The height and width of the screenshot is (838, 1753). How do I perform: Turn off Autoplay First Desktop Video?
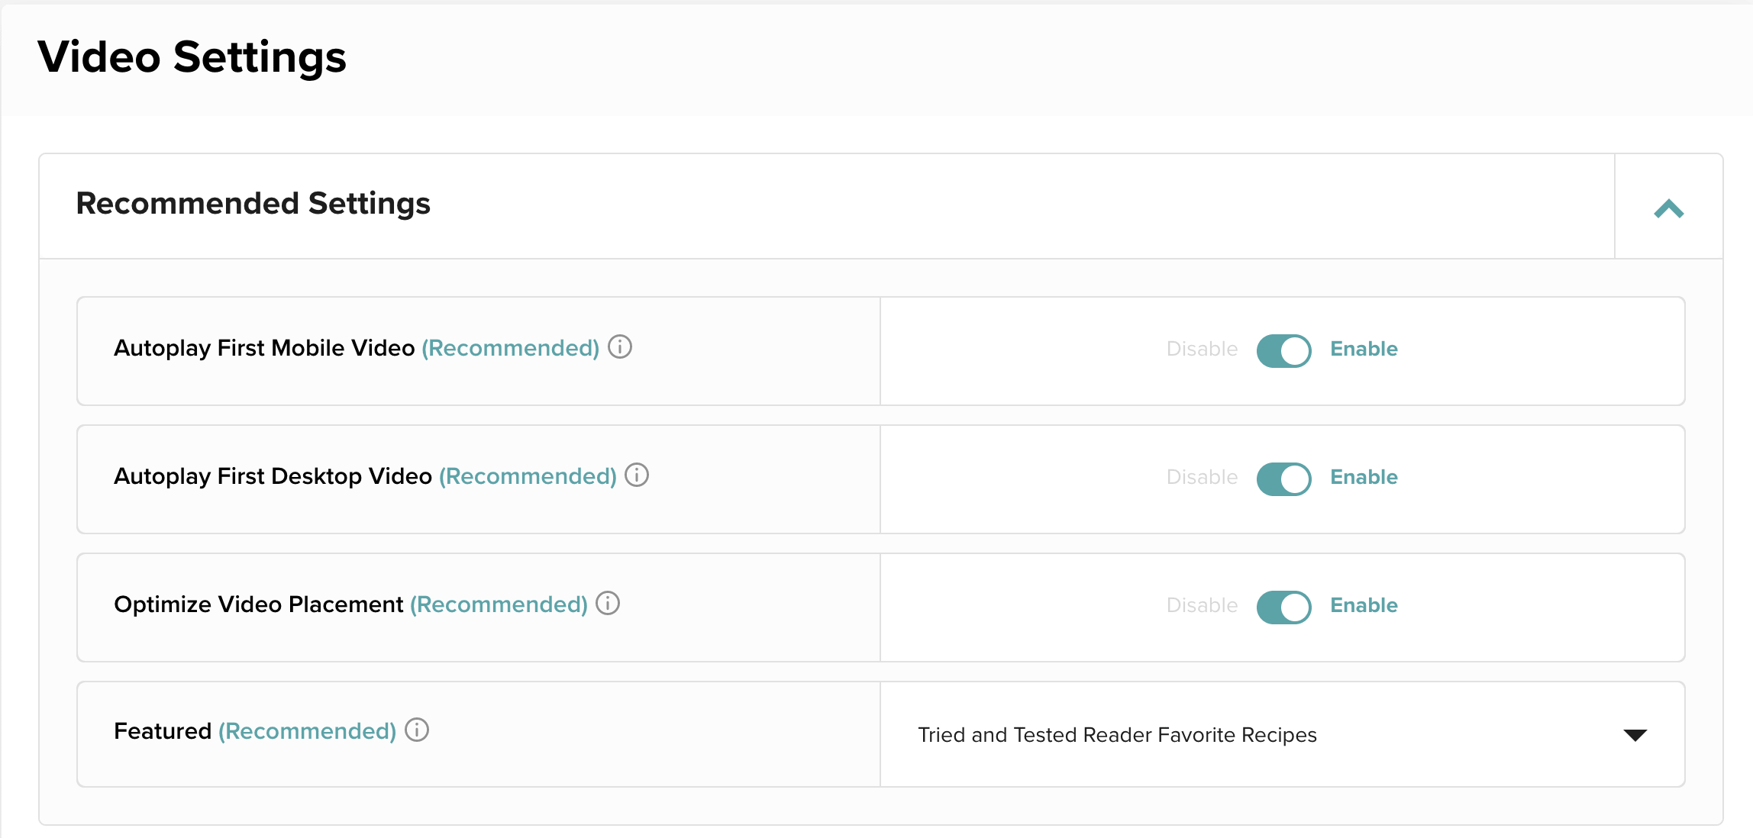click(x=1283, y=479)
